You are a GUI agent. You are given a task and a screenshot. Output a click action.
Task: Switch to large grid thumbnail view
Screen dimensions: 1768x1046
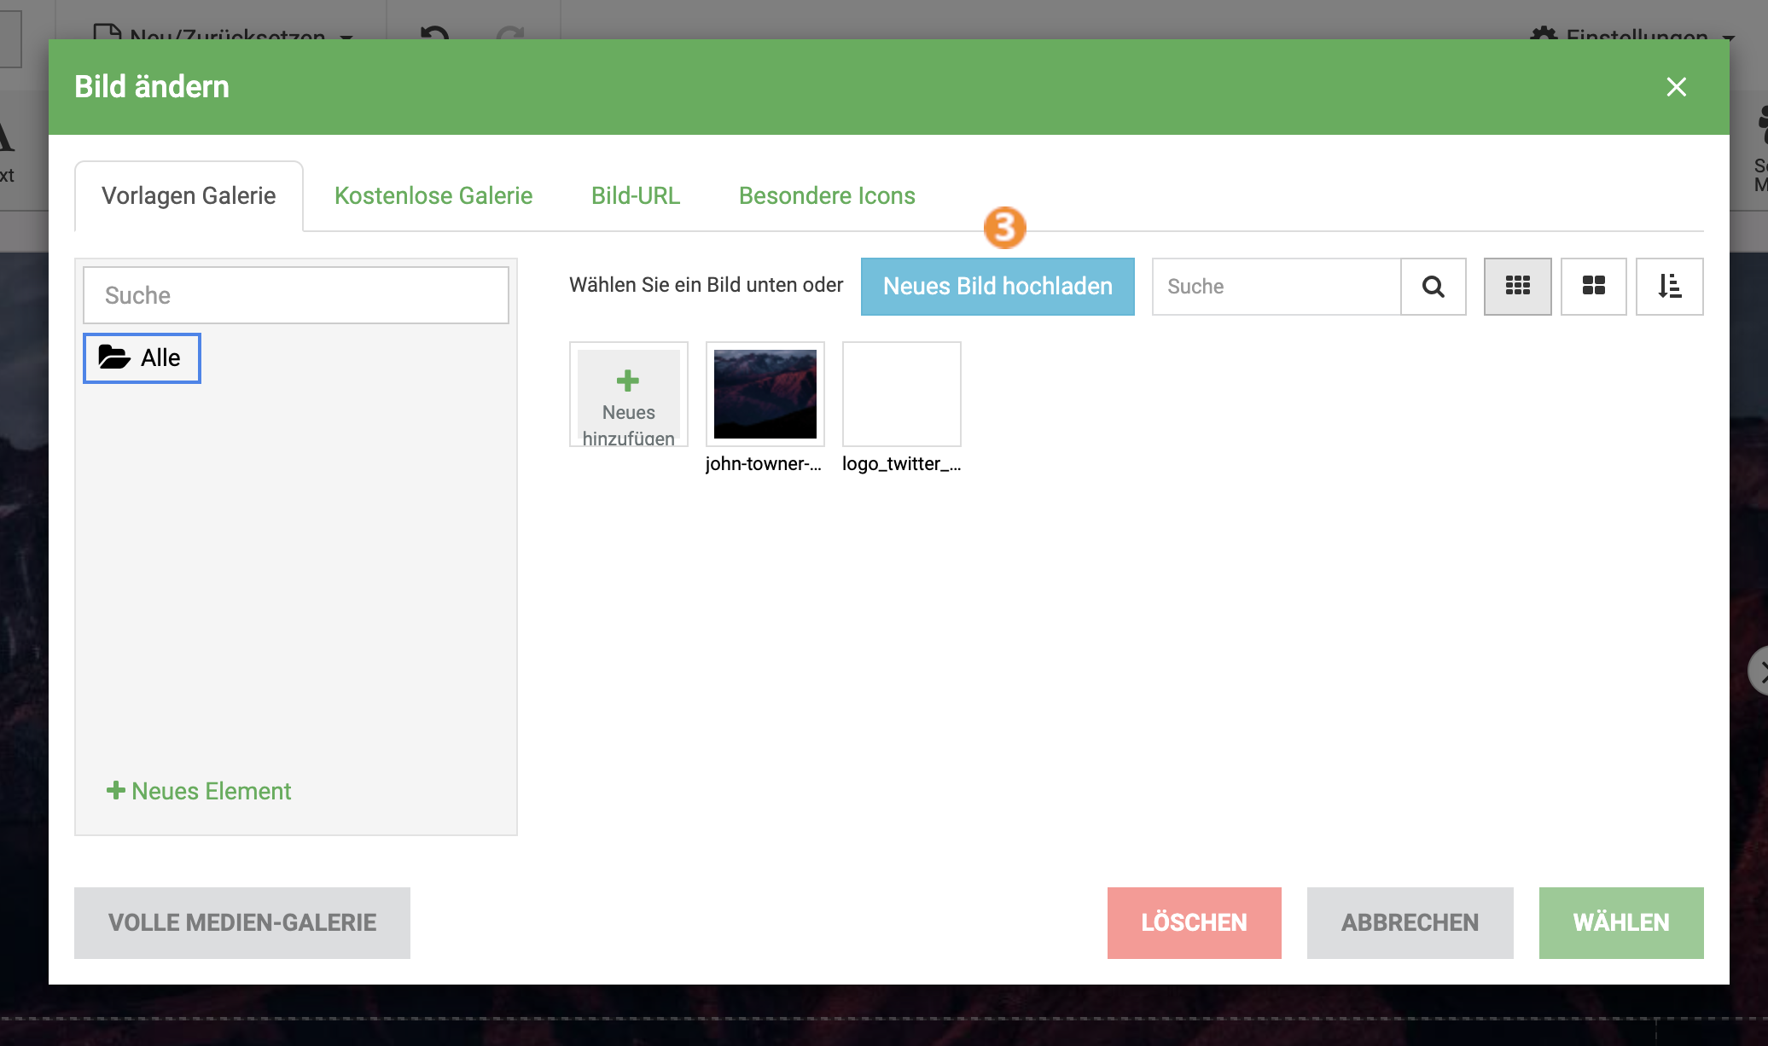[x=1593, y=286]
